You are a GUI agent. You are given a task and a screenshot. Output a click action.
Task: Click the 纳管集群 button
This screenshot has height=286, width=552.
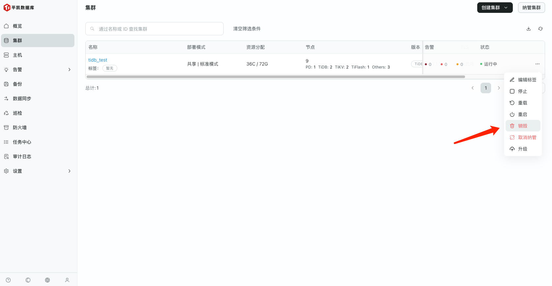(x=532, y=8)
